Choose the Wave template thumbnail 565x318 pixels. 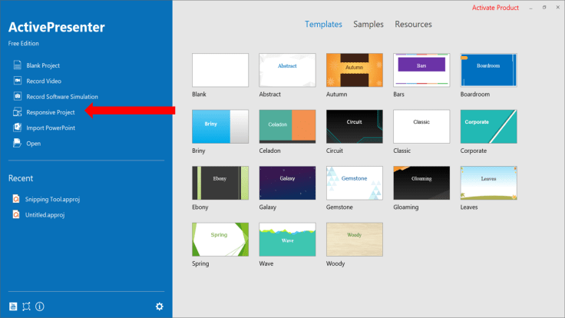pyautogui.click(x=287, y=240)
